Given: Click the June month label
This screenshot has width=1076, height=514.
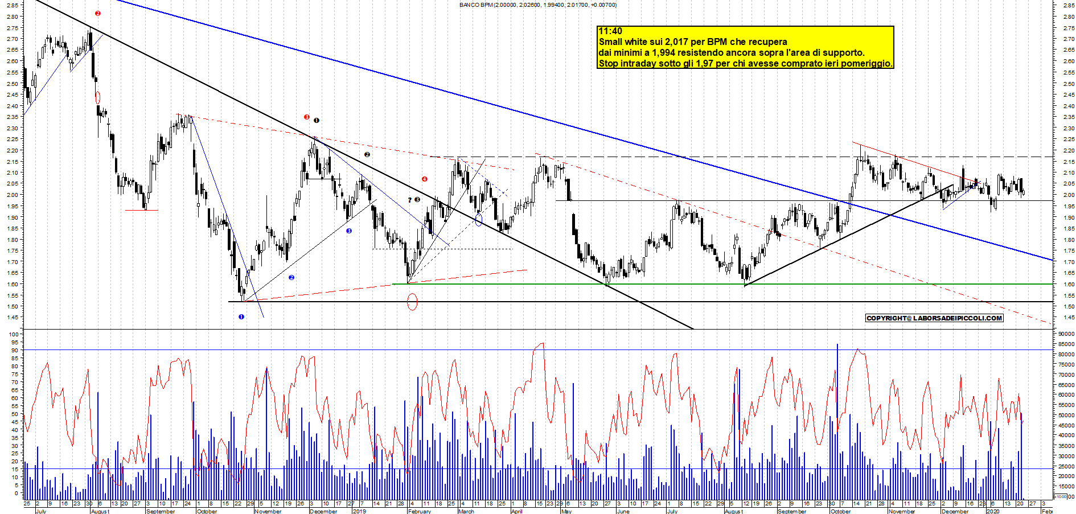Looking at the screenshot, I should [x=623, y=511].
